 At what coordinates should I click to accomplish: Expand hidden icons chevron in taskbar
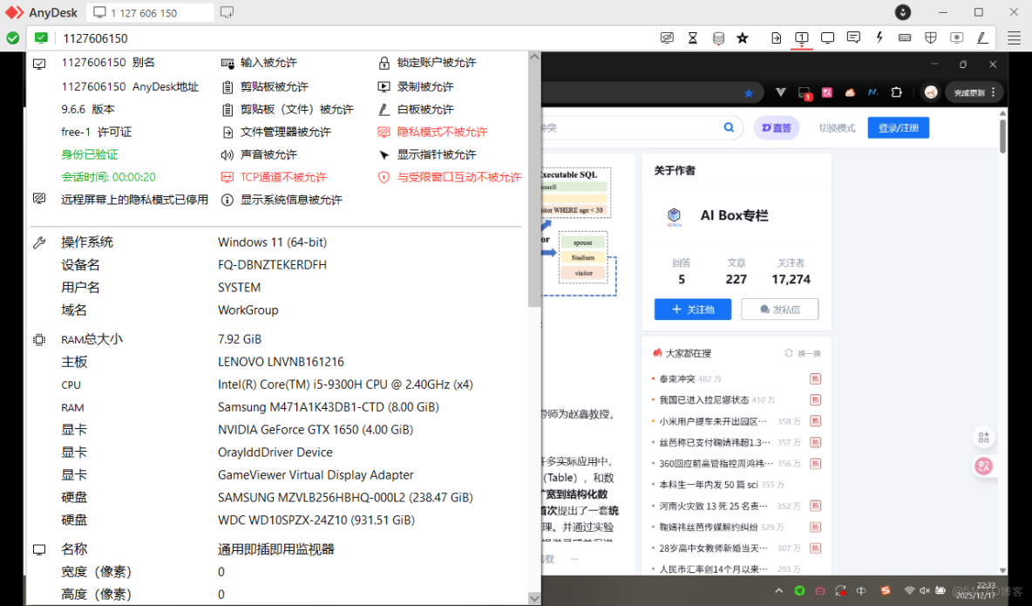pos(779,590)
